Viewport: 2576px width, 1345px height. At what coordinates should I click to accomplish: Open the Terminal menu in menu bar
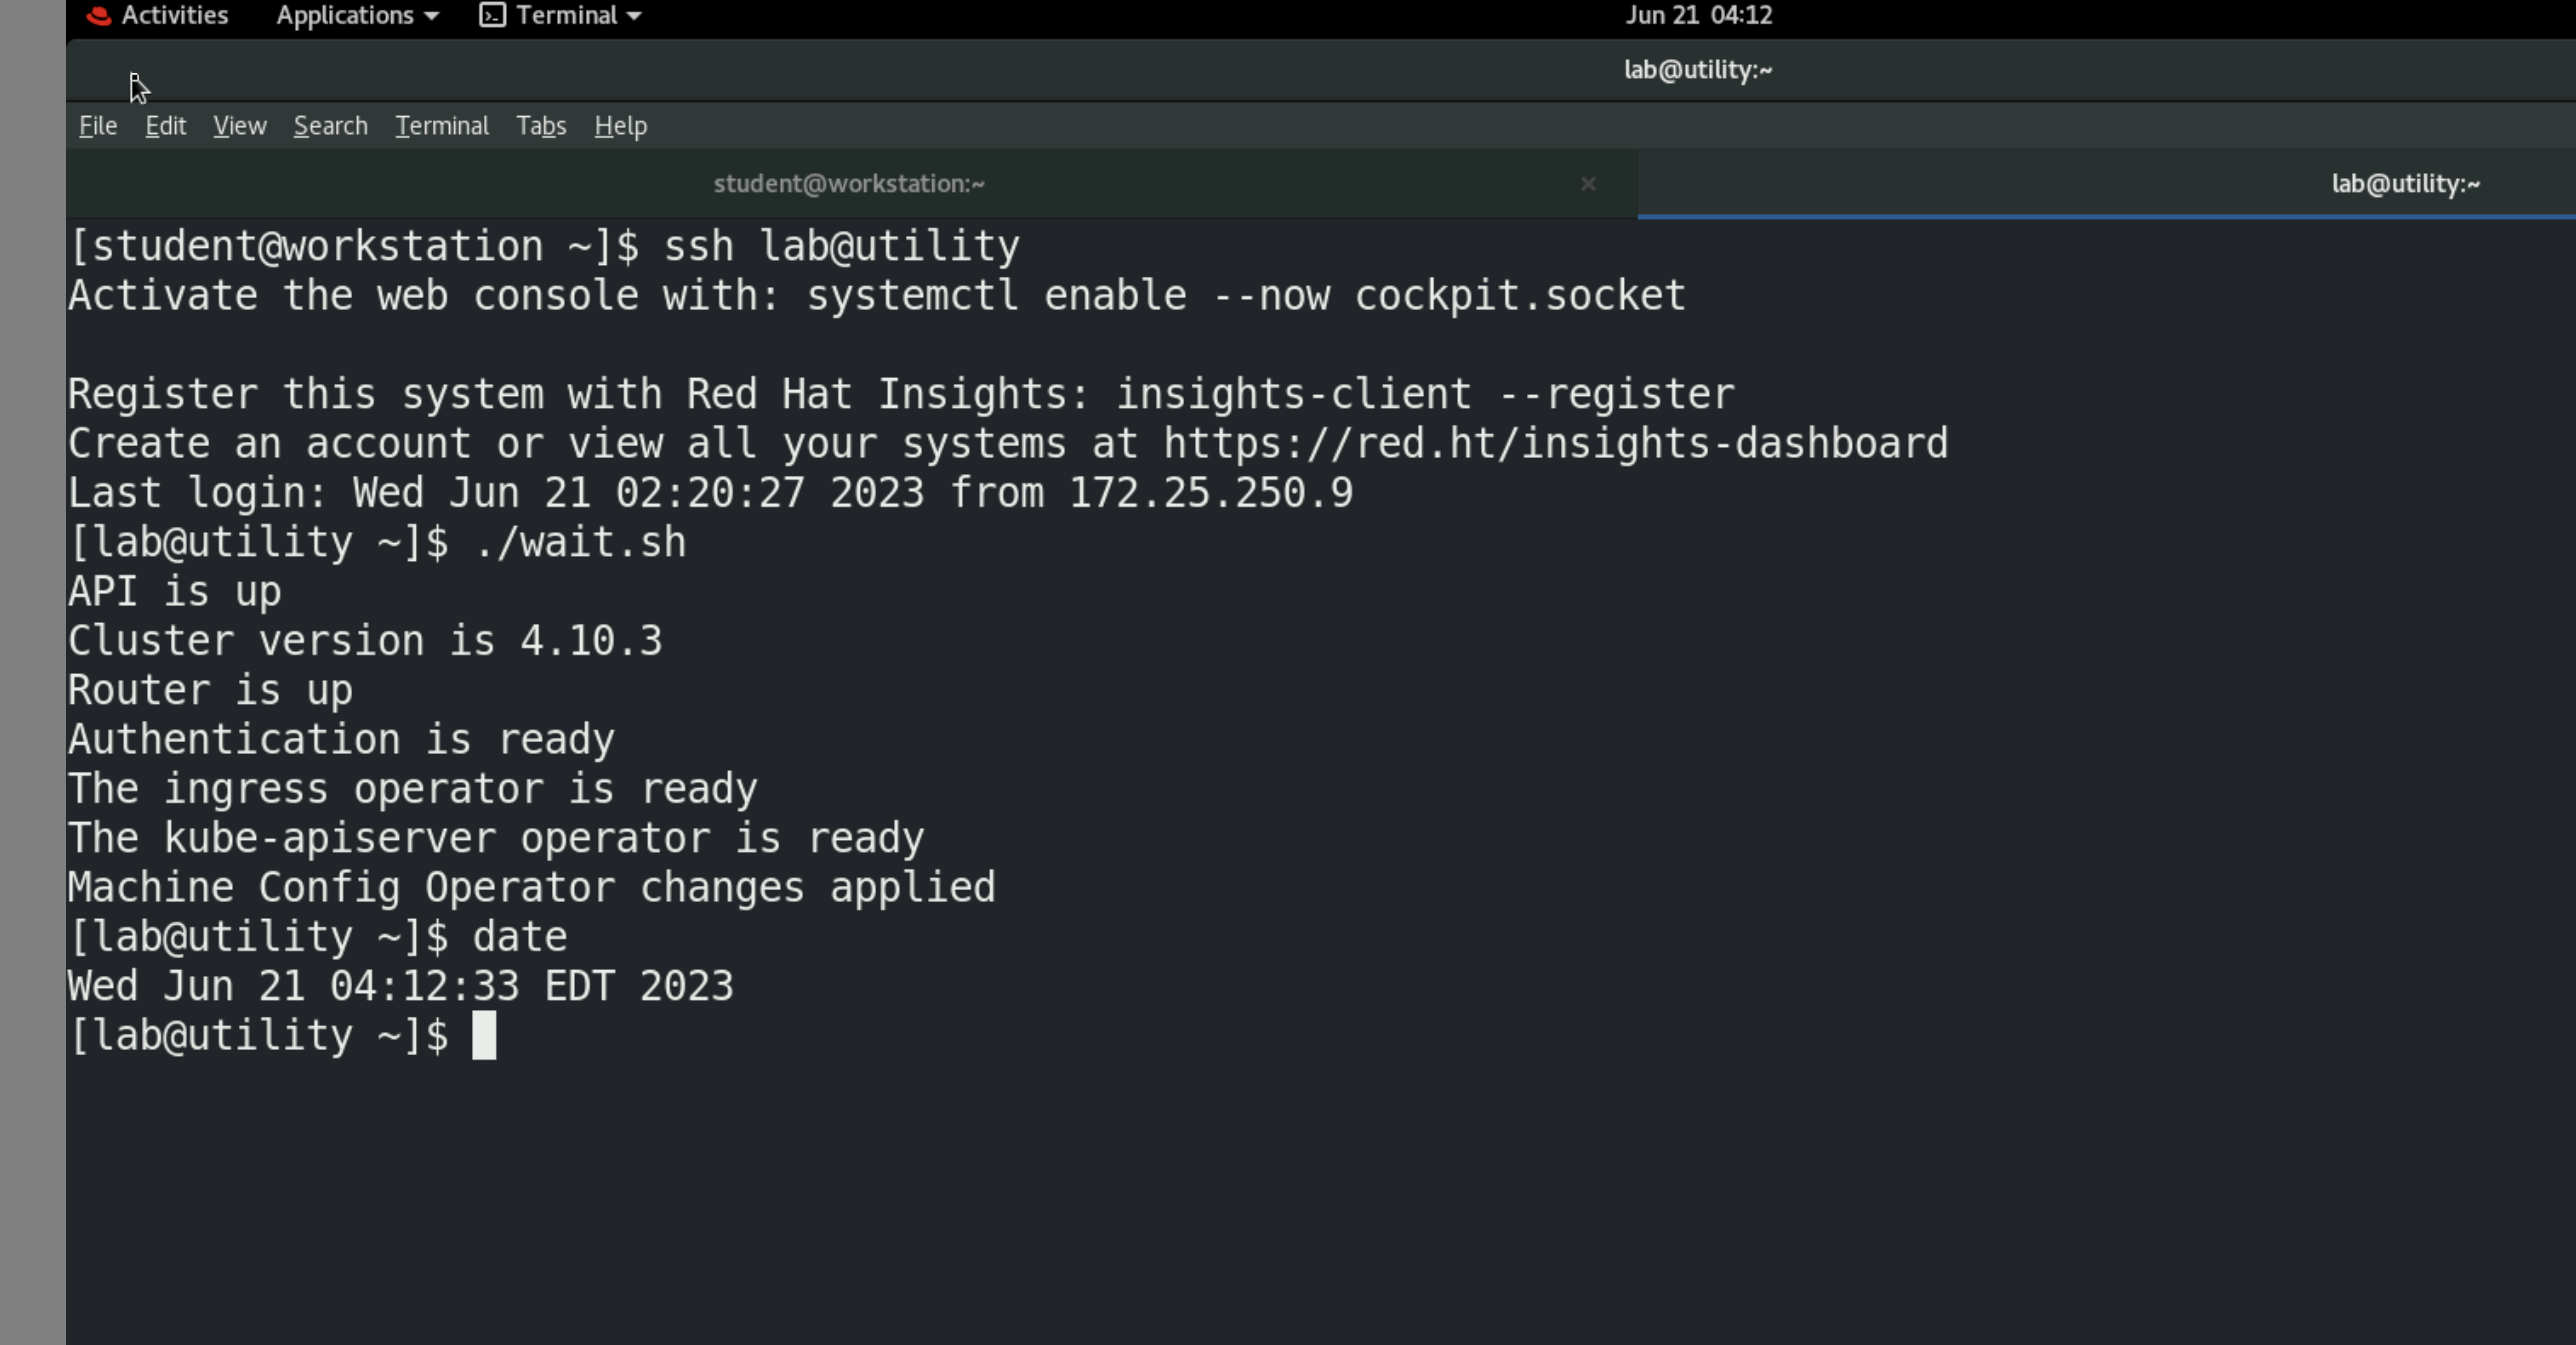coord(441,126)
